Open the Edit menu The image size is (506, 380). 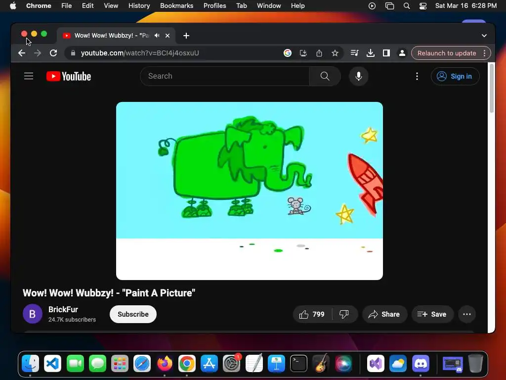(x=87, y=6)
